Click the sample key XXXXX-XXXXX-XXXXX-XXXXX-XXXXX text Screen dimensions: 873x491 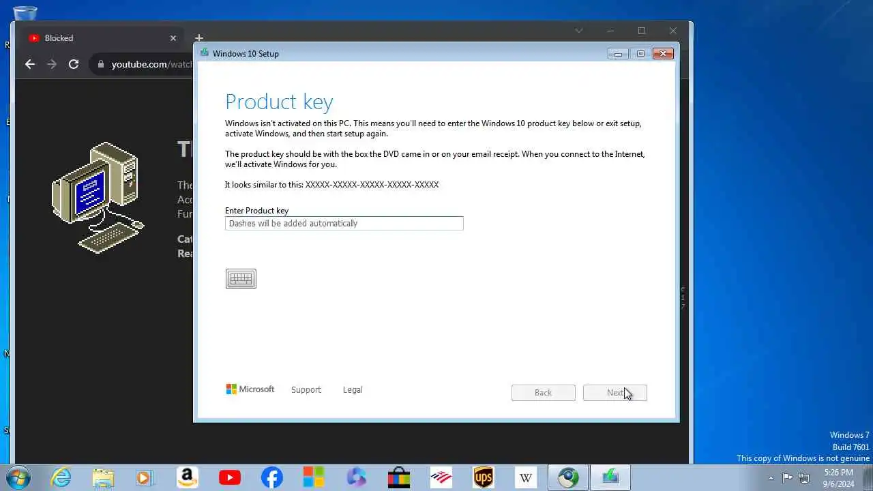[372, 185]
